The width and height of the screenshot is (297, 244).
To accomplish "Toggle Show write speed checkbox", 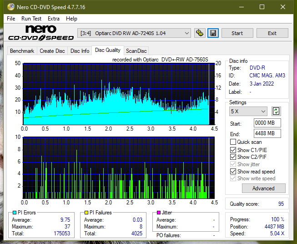I will [233, 178].
